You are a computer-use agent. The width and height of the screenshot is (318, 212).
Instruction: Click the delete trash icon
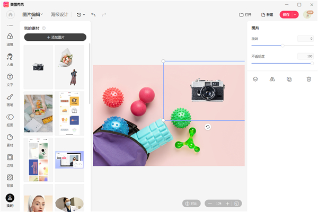coord(308,79)
